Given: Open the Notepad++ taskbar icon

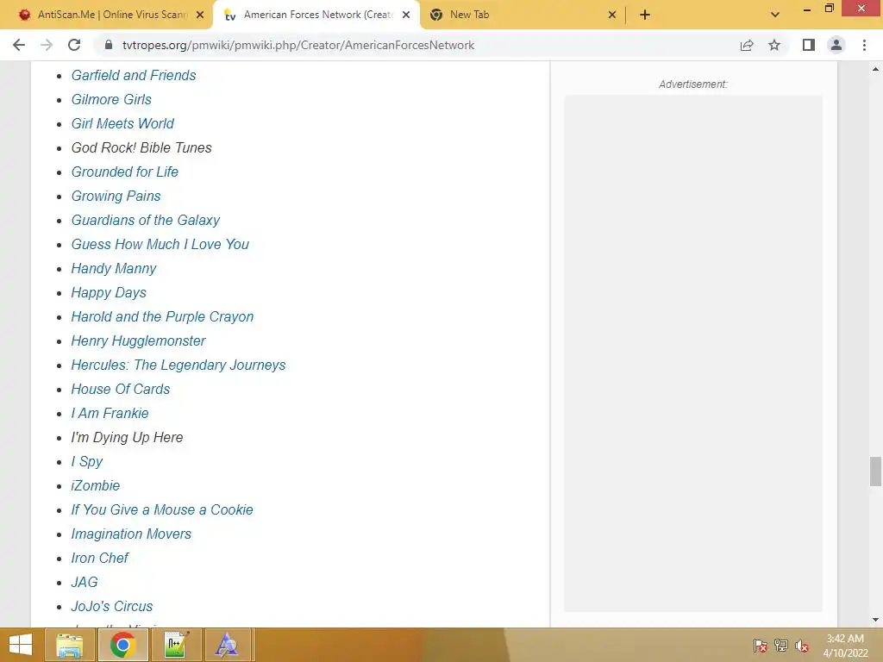Looking at the screenshot, I should (176, 645).
